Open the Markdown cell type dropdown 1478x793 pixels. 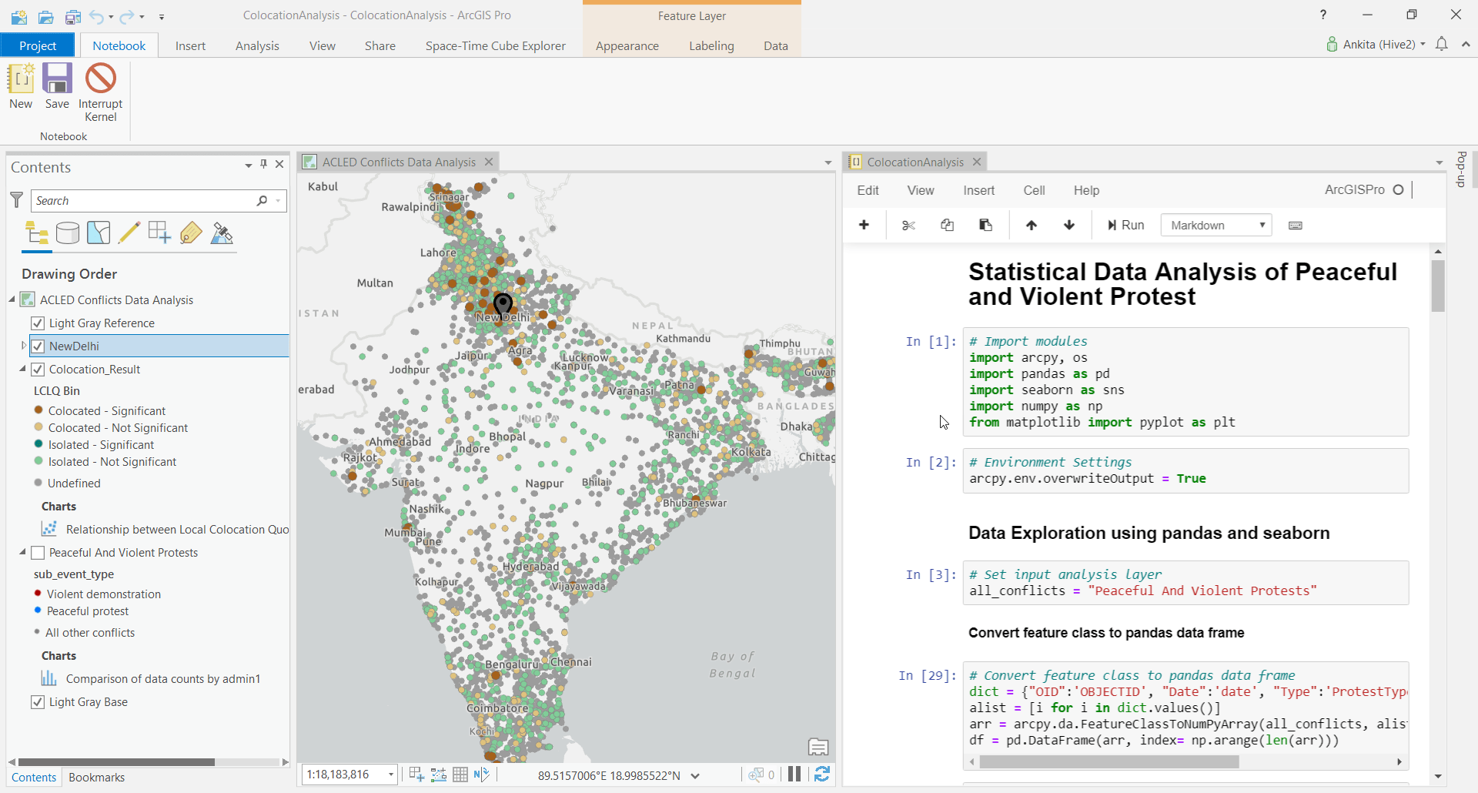tap(1215, 225)
